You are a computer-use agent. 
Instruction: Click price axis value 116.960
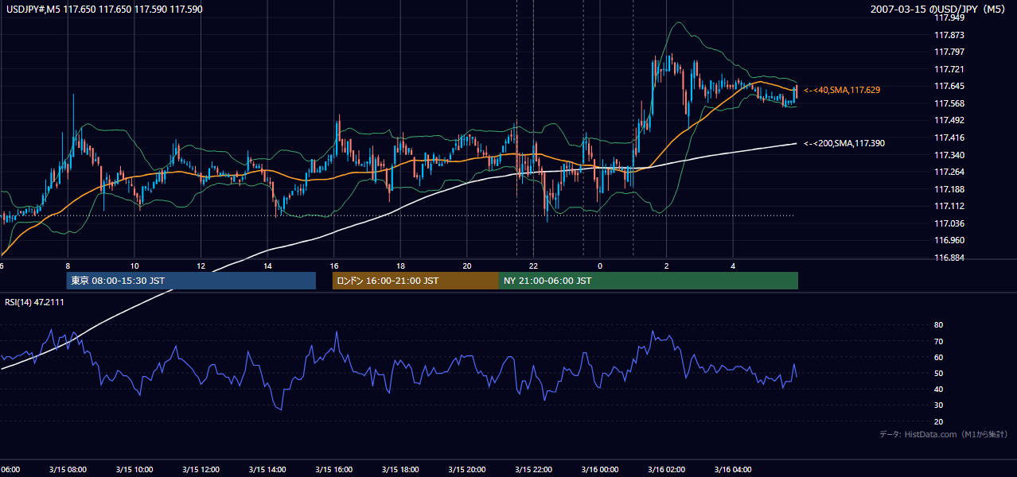pyautogui.click(x=949, y=240)
